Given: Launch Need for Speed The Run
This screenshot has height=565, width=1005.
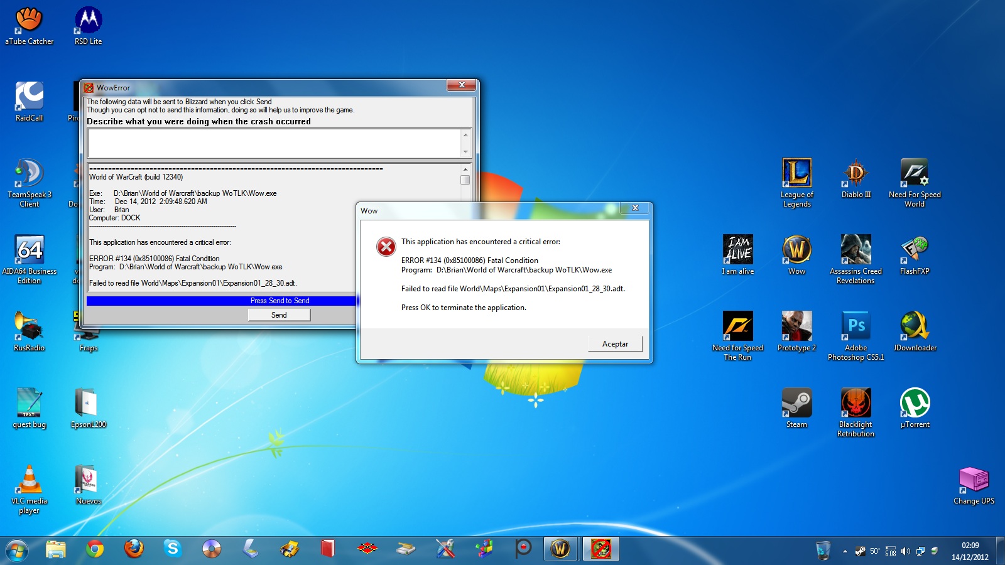Looking at the screenshot, I should [x=737, y=336].
